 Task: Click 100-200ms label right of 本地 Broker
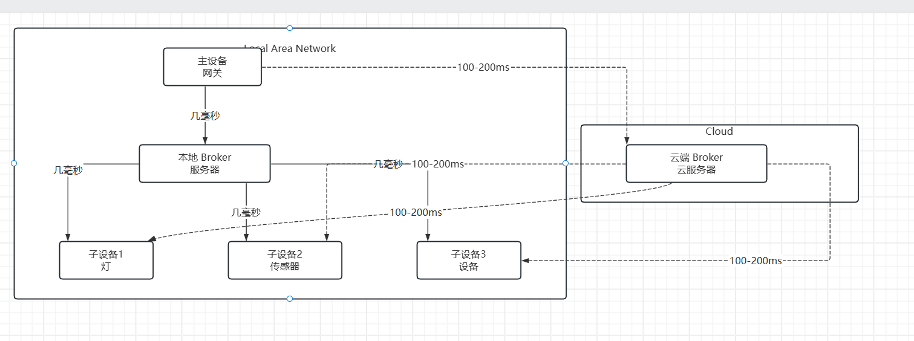438,164
